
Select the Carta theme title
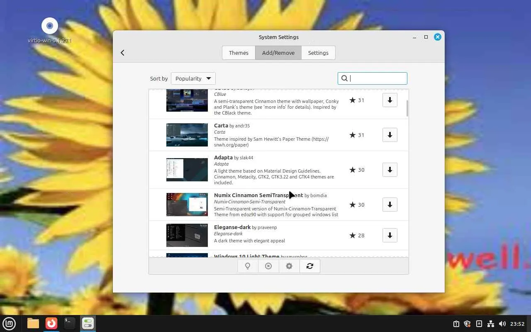click(x=221, y=125)
